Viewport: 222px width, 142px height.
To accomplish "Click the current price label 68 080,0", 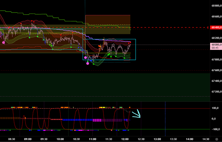I will pyautogui.click(x=216, y=44).
